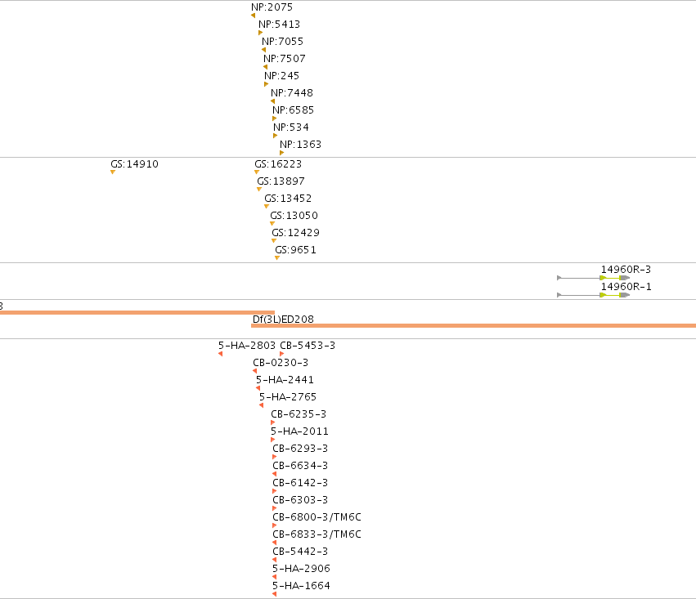The height and width of the screenshot is (599, 696).
Task: Click the 14960R-1 gene model glyph
Action: tap(594, 295)
